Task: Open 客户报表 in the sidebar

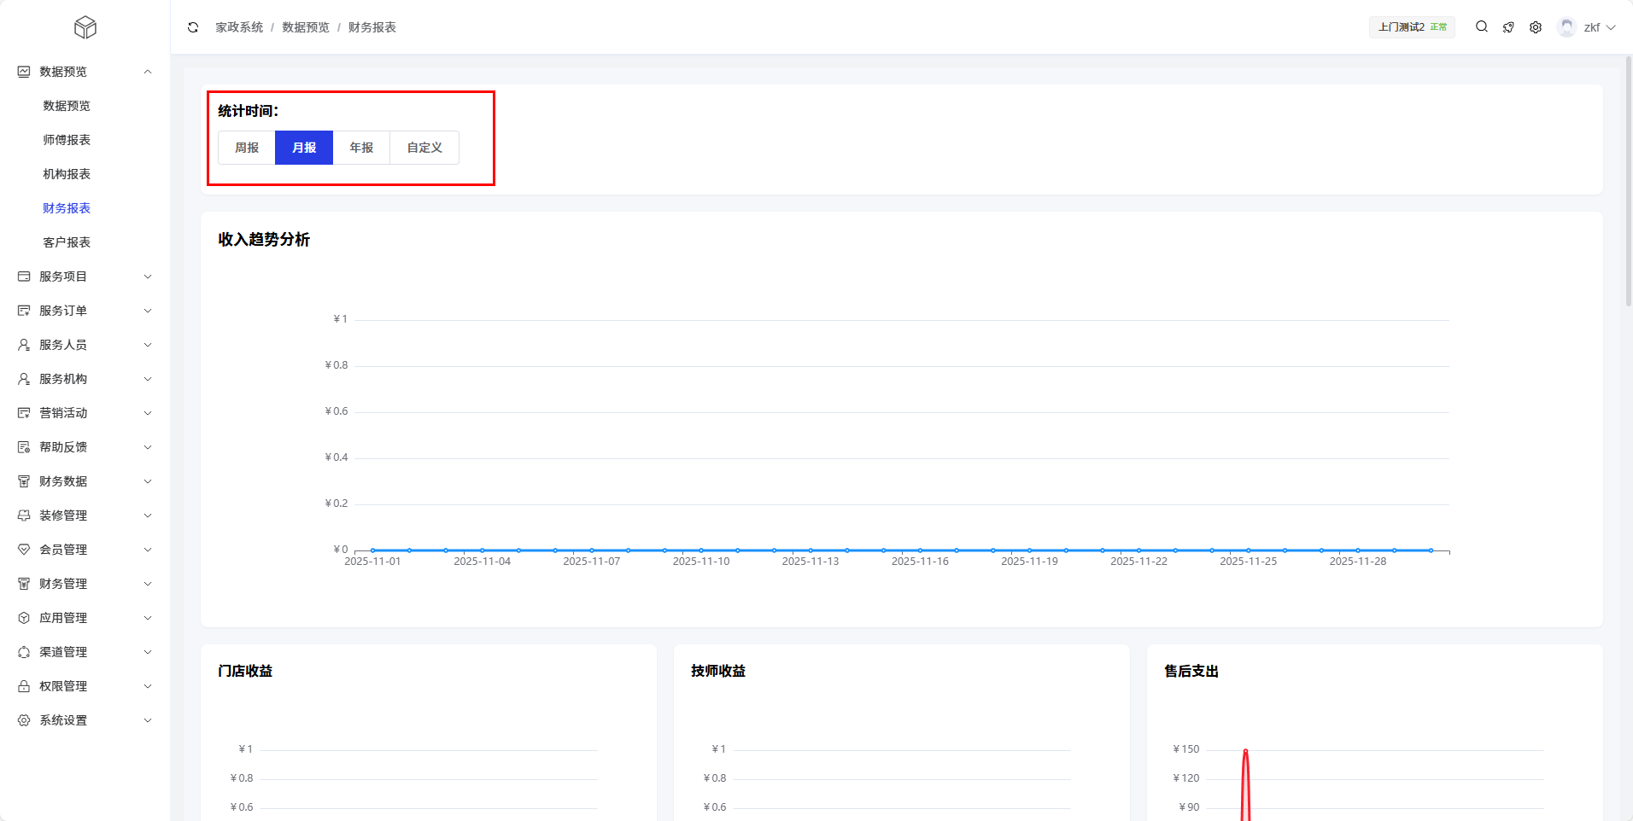Action: (x=67, y=242)
